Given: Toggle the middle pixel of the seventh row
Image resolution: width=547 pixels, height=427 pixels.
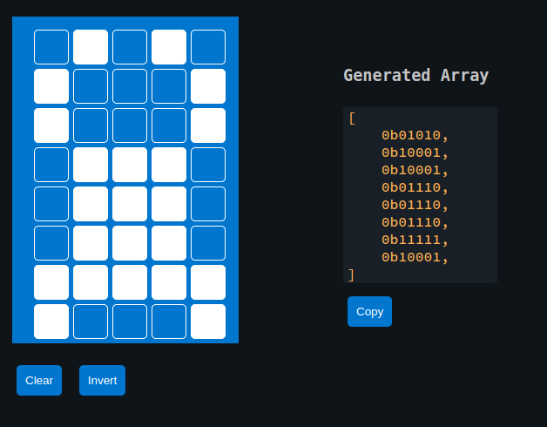Looking at the screenshot, I should (130, 282).
